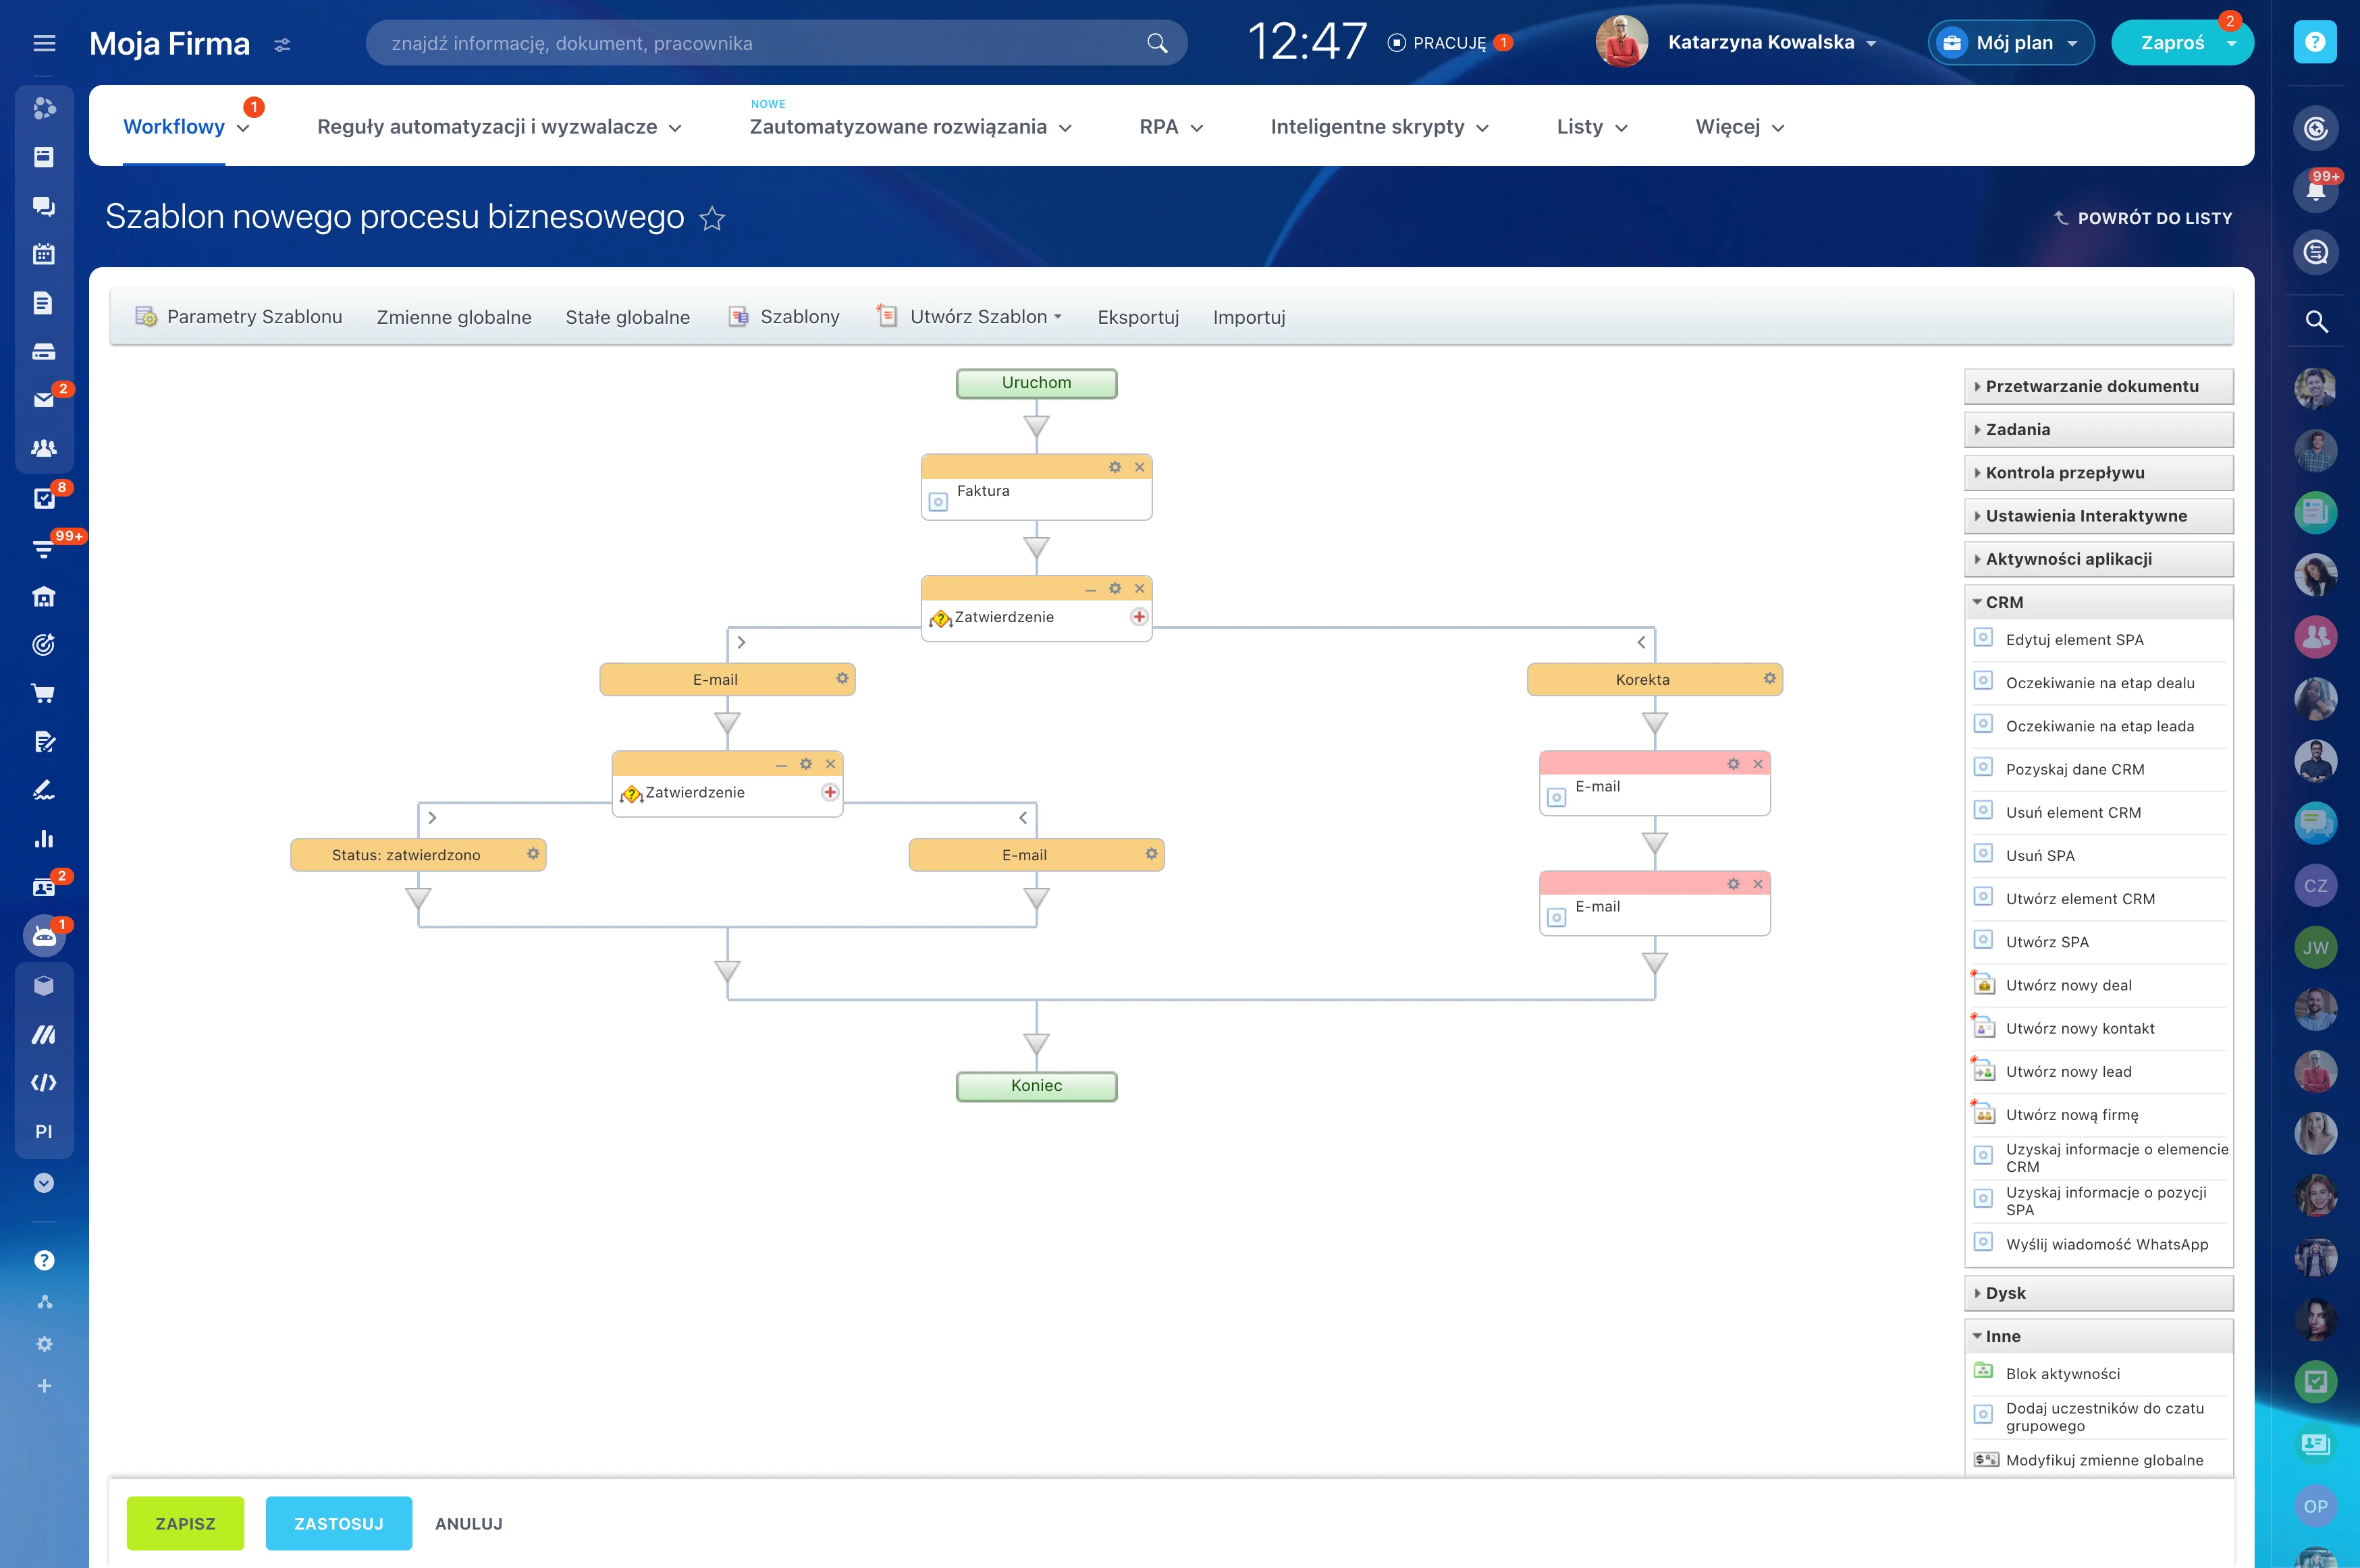Minimize the second Zatwierdzenie activity block
Screen dimensions: 2360x1568
coord(781,765)
